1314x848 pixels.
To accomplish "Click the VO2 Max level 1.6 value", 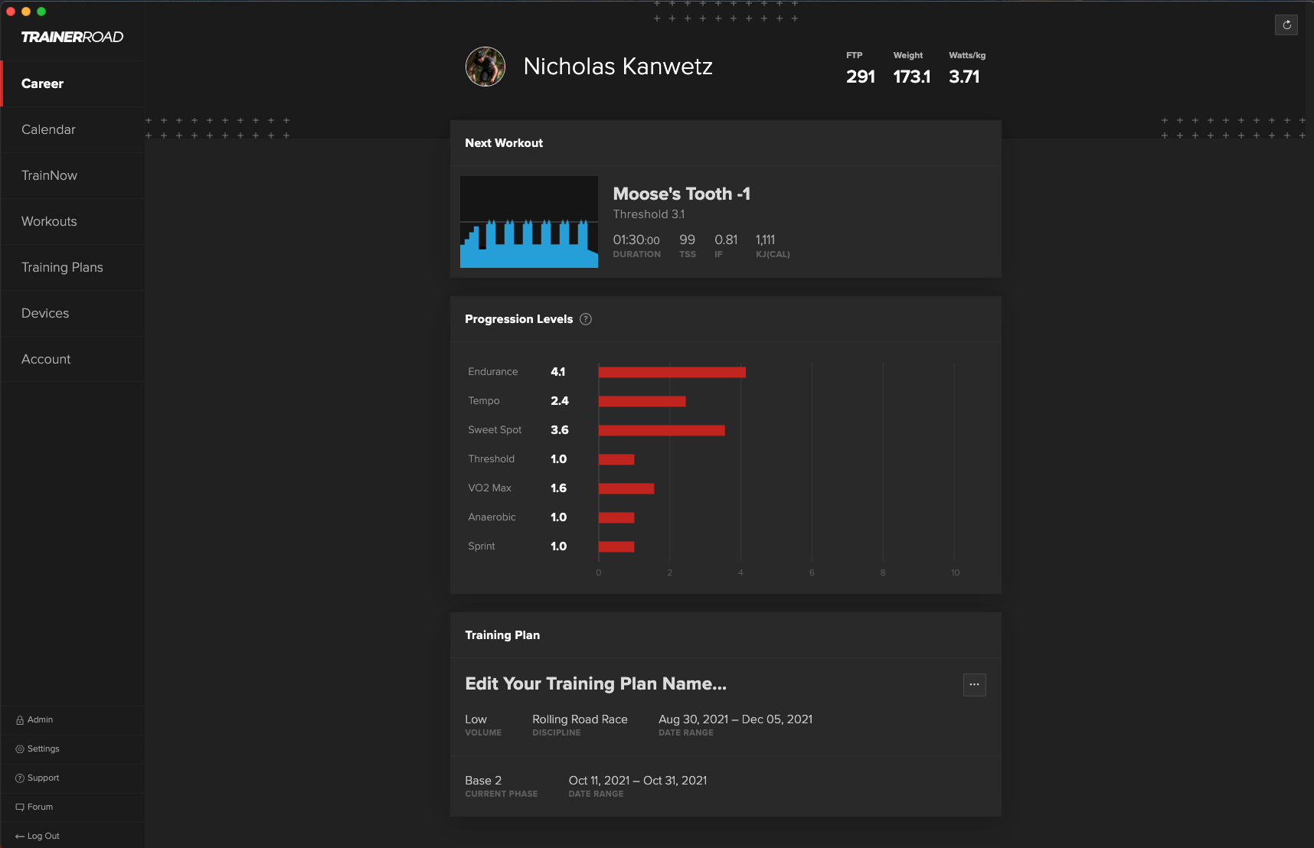I will [559, 488].
